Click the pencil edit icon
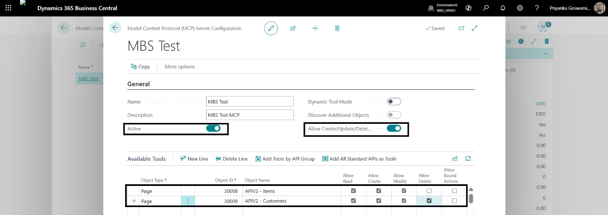This screenshot has width=608, height=215. point(271,28)
